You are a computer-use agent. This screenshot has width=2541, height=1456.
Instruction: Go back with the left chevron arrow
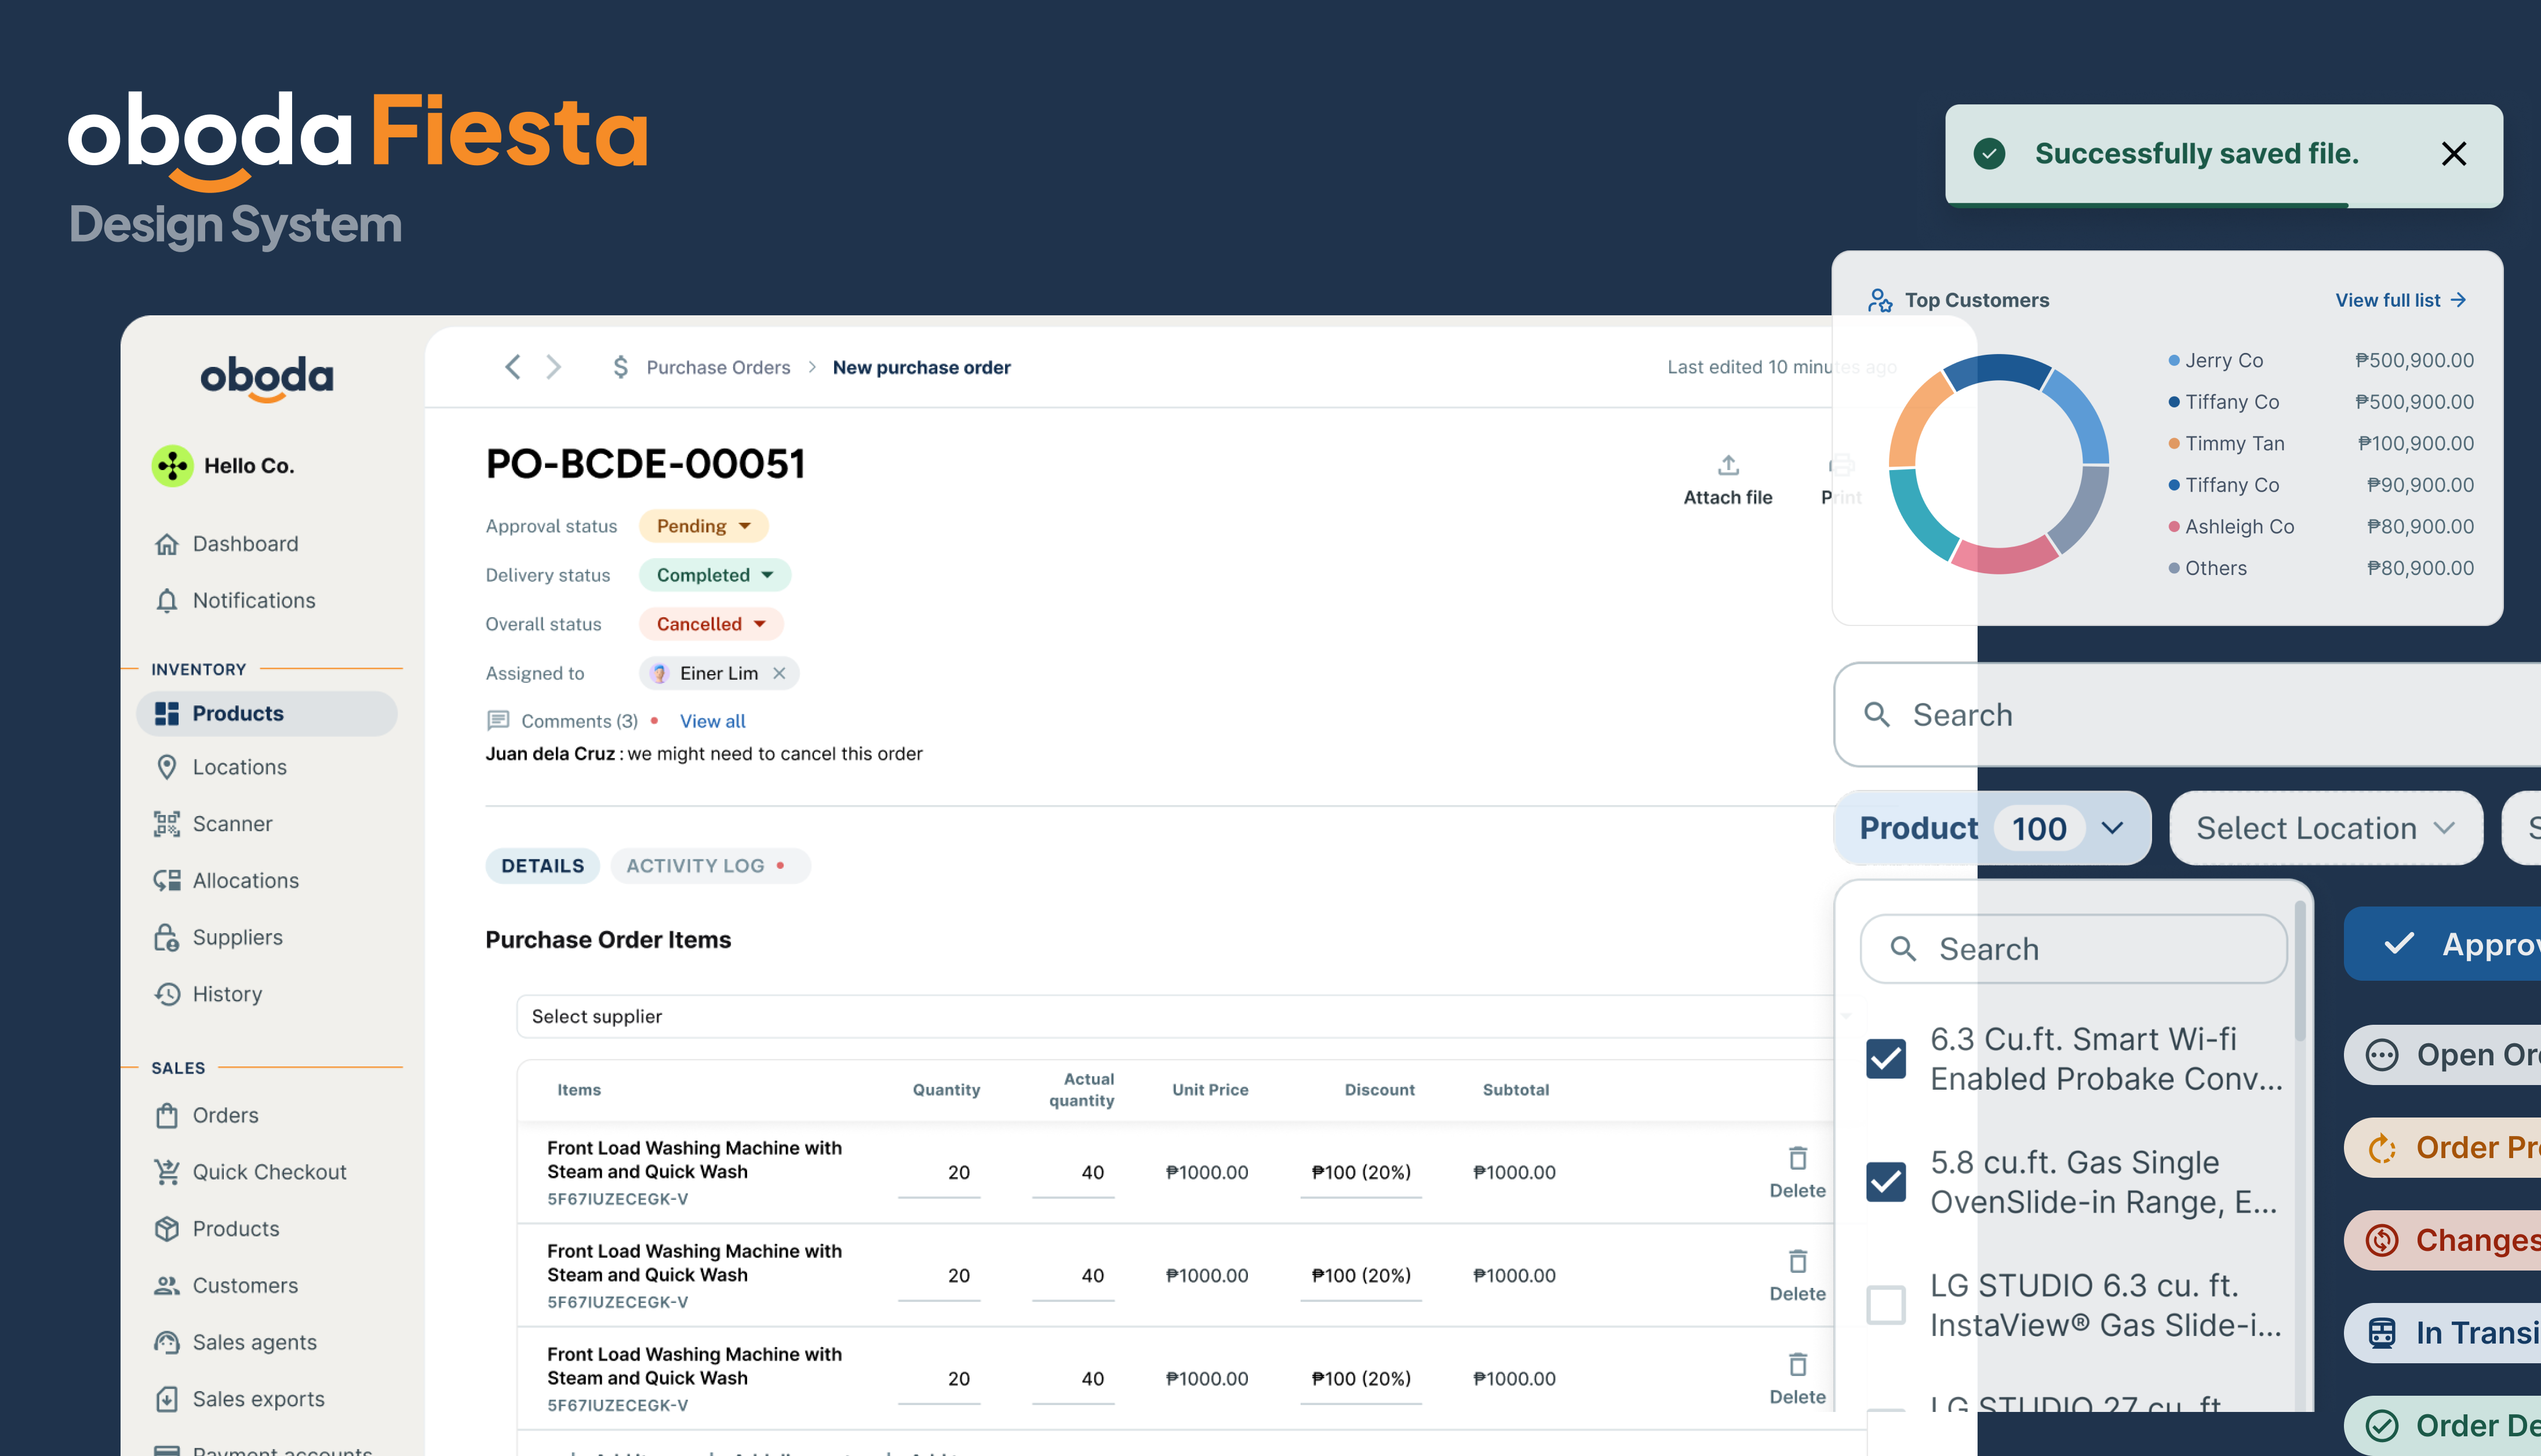tap(512, 367)
